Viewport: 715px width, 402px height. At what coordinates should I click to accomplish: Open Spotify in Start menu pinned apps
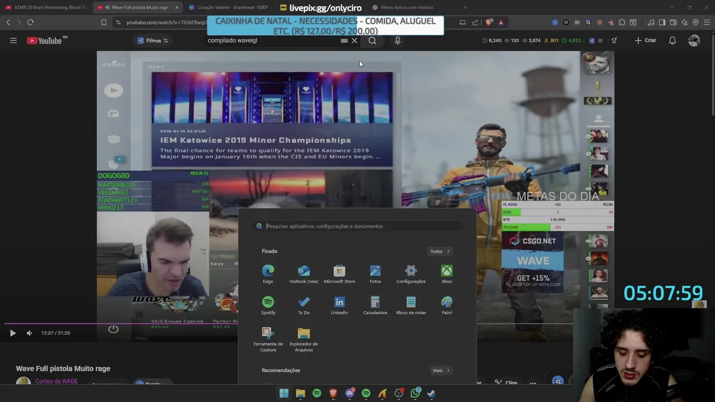[268, 305]
